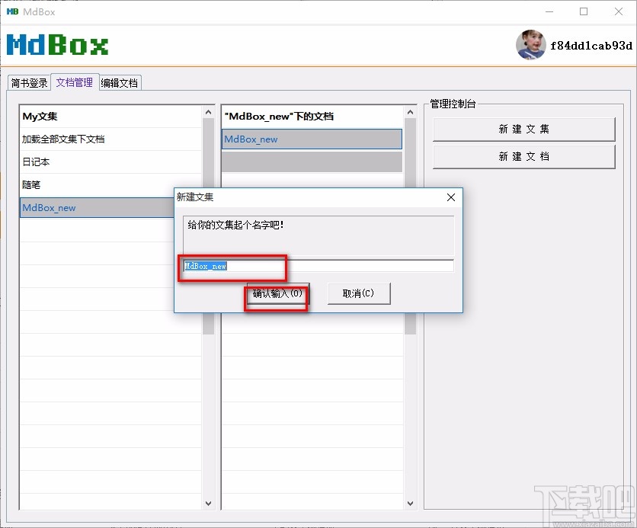The width and height of the screenshot is (637, 528).
Task: Switch to the 简书登录 tab
Action: [28, 82]
